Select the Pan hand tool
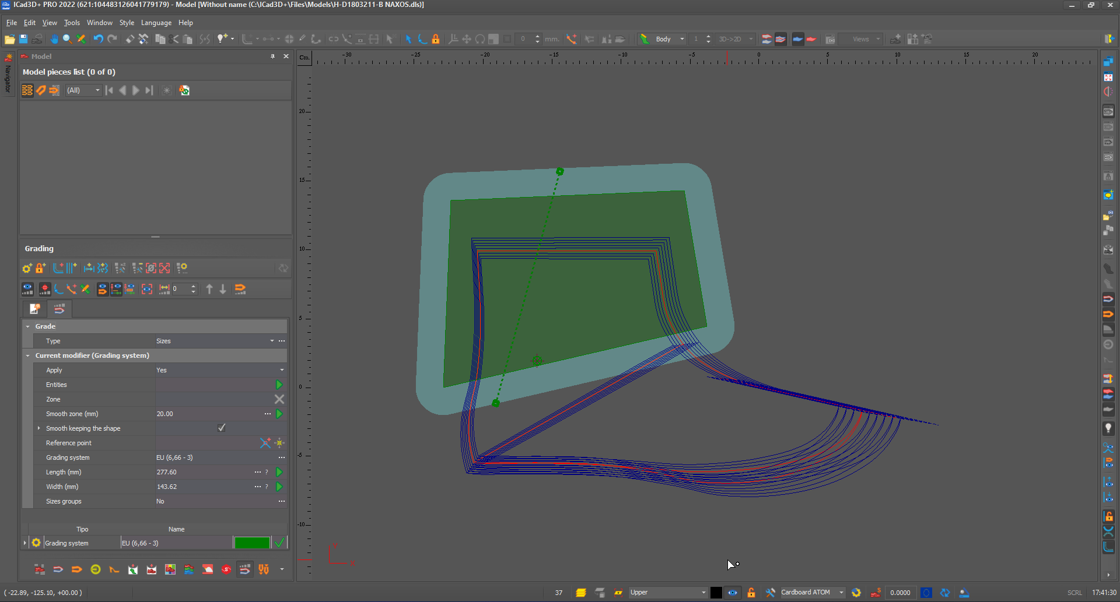Image resolution: width=1120 pixels, height=602 pixels. click(54, 39)
